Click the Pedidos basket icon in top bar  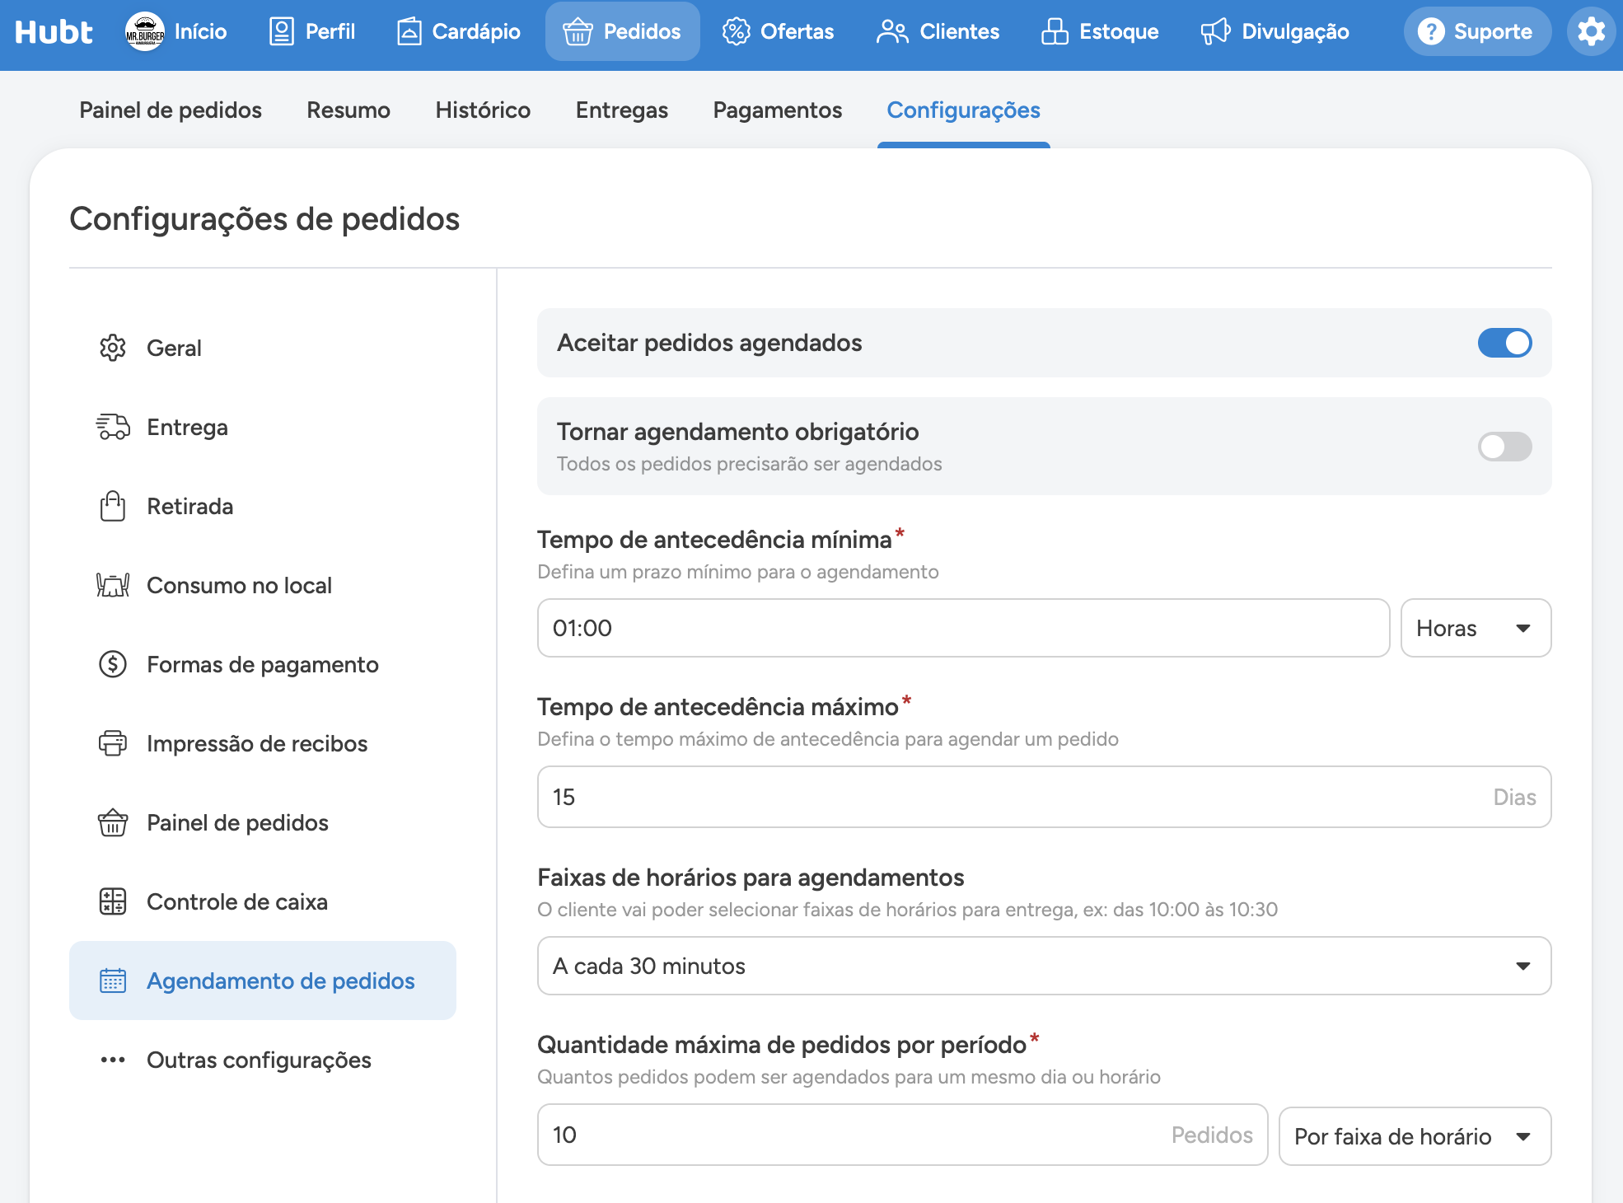[578, 32]
